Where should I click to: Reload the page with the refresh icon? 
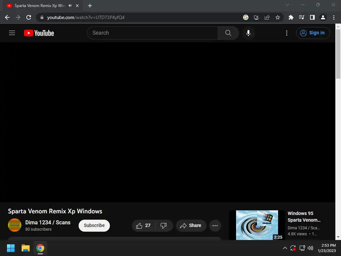point(29,17)
